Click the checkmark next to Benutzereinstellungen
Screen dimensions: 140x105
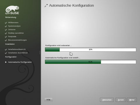pos(6,40)
